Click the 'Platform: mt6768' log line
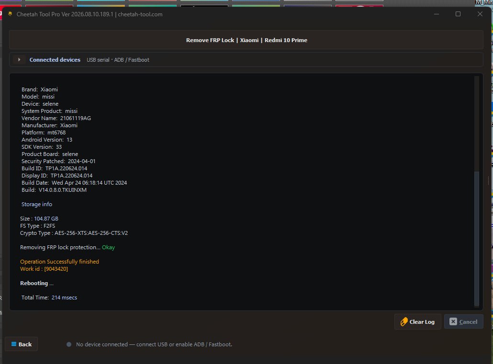Image resolution: width=493 pixels, height=364 pixels. 44,132
